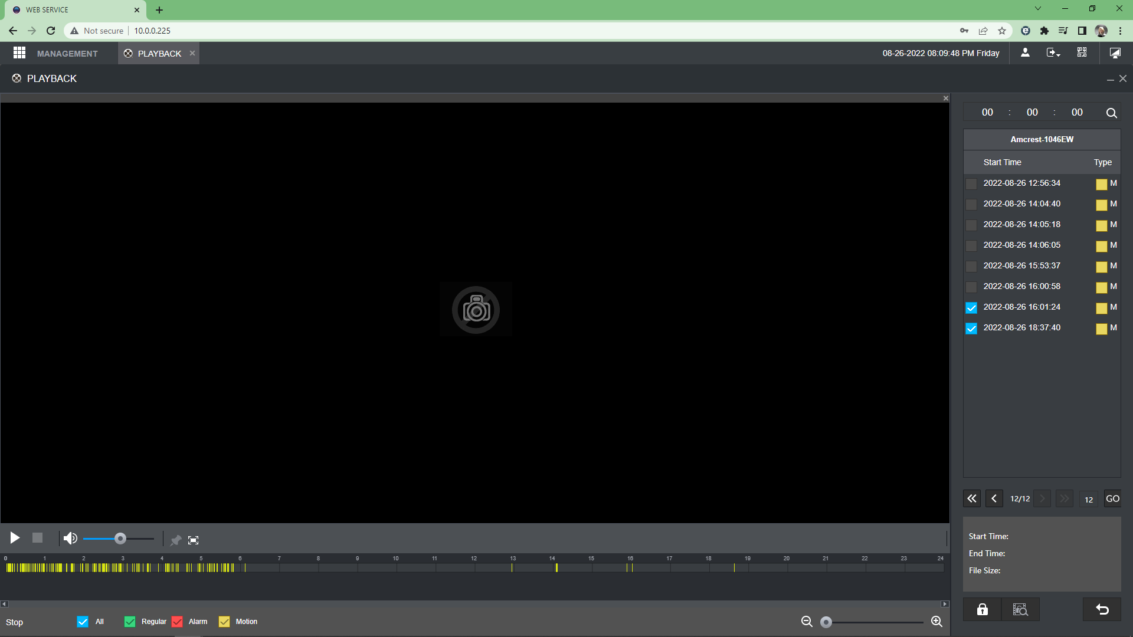Bookmark this page with the star icon
Viewport: 1133px width, 637px height.
click(1002, 31)
